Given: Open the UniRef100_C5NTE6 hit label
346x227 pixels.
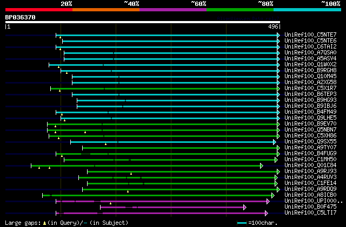Looking at the screenshot, I should pyautogui.click(x=310, y=41).
